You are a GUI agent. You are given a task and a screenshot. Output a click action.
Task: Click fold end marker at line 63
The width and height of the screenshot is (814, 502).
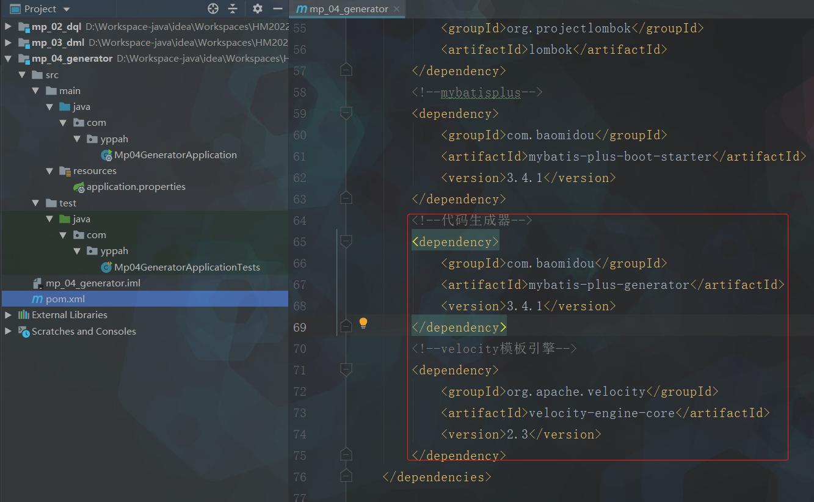point(346,198)
